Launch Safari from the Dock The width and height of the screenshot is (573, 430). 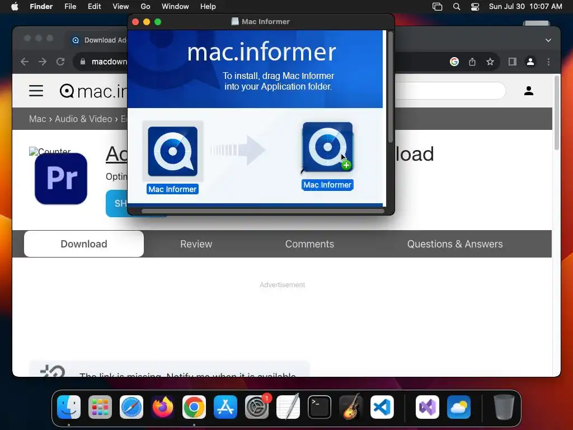coord(131,407)
